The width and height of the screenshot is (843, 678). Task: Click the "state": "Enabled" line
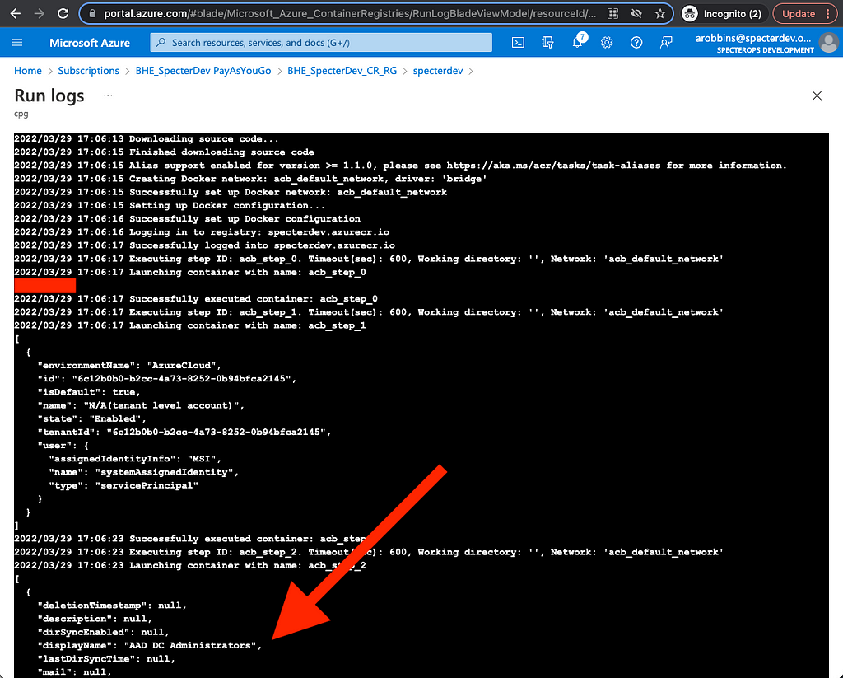click(x=92, y=418)
